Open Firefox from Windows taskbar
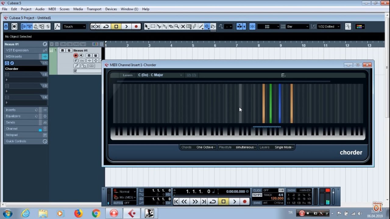This screenshot has width=390, height=219. coord(78,213)
